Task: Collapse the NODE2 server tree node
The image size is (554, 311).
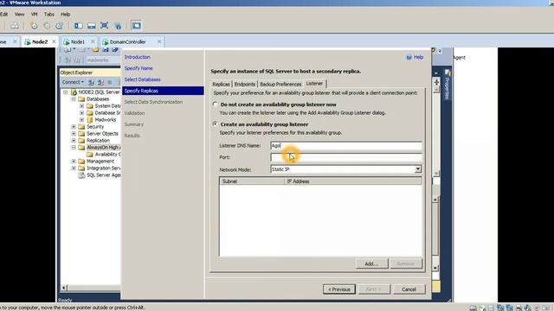Action: (66, 92)
